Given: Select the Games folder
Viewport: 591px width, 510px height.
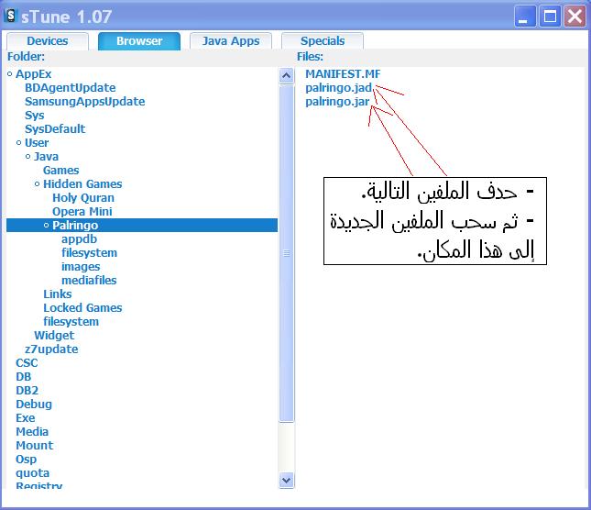Looking at the screenshot, I should pos(61,170).
